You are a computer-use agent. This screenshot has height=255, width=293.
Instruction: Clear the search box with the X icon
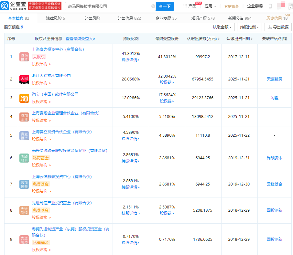pos(153,6)
